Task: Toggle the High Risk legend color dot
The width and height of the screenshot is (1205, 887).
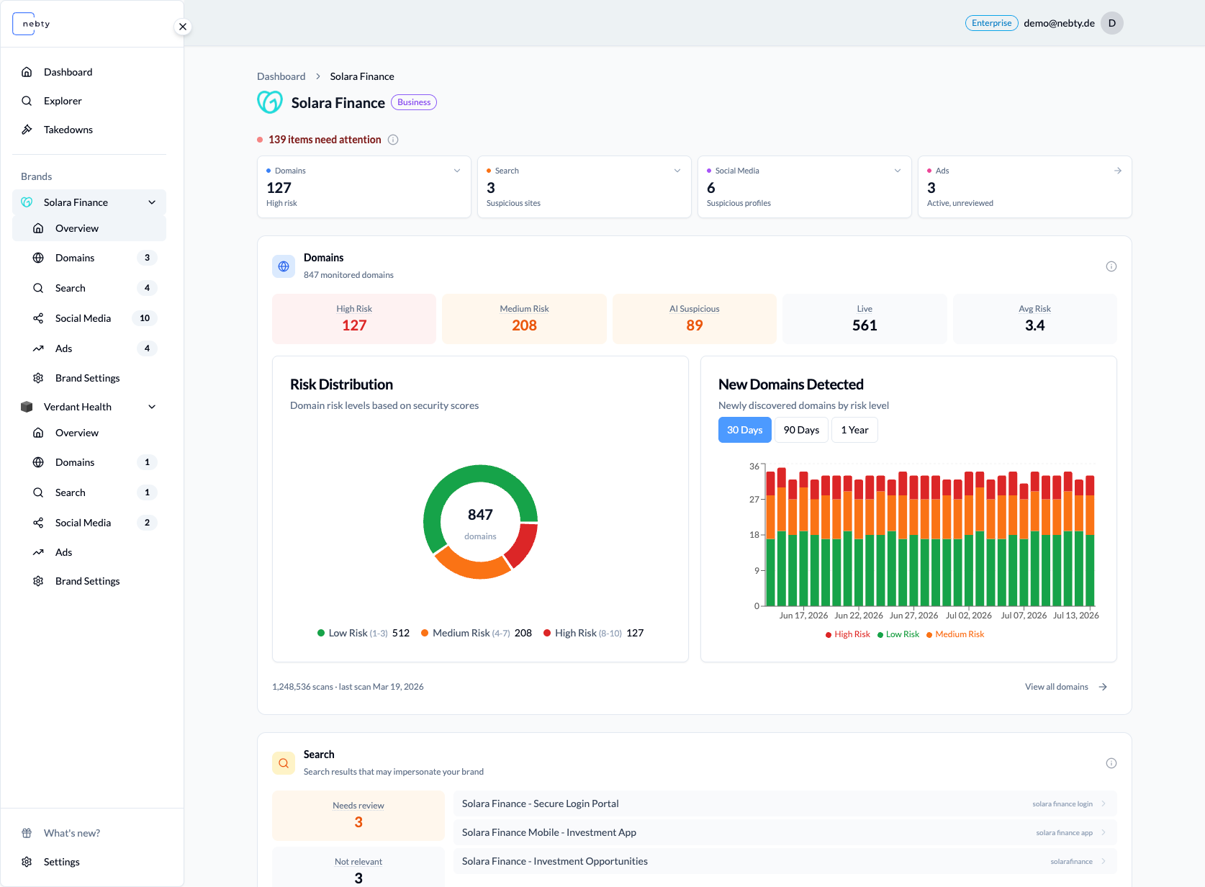Action: (x=829, y=635)
